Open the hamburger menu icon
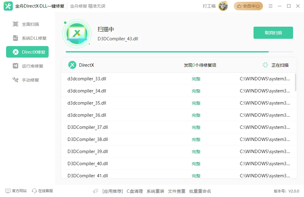 (x=271, y=6)
